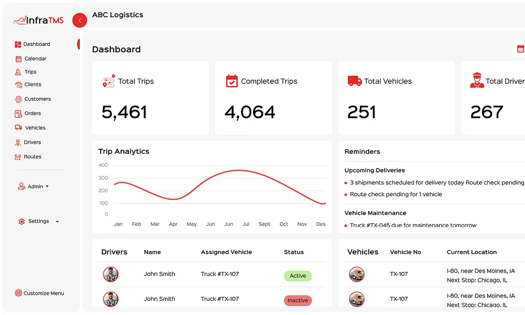
Task: Click the green Active status badge
Action: (298, 276)
